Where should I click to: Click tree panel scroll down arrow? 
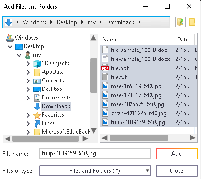pos(94,131)
